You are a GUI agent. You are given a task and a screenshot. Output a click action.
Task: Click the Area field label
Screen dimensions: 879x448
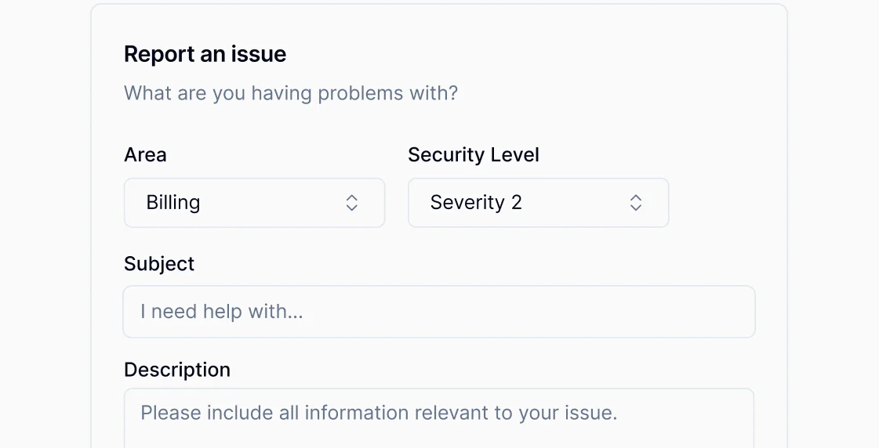tap(145, 155)
